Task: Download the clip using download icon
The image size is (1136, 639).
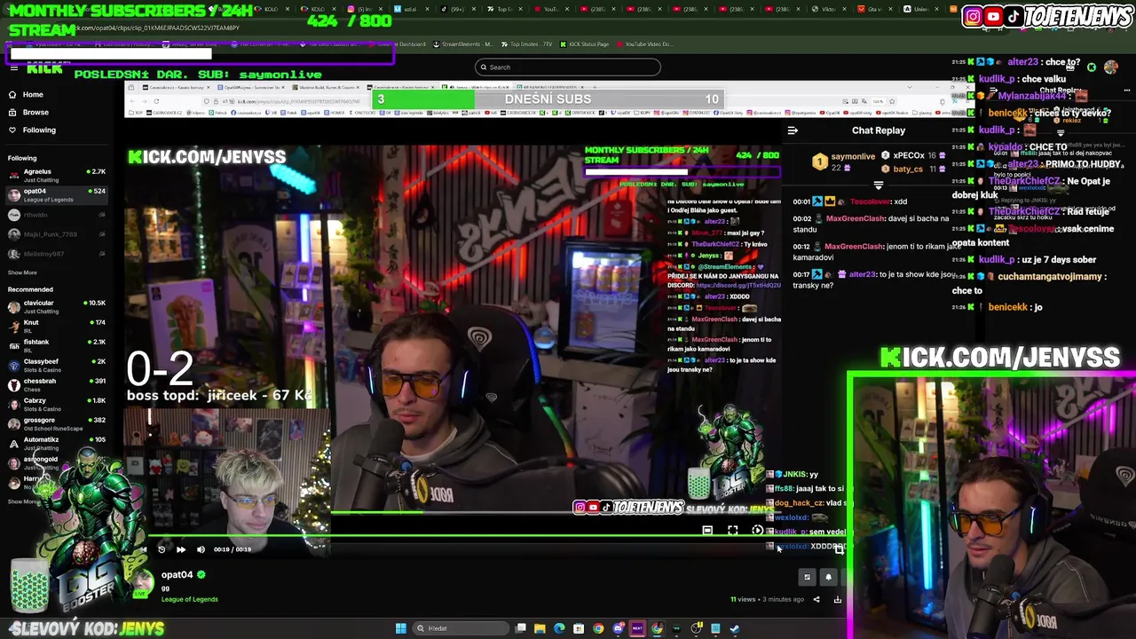Action: tap(837, 599)
